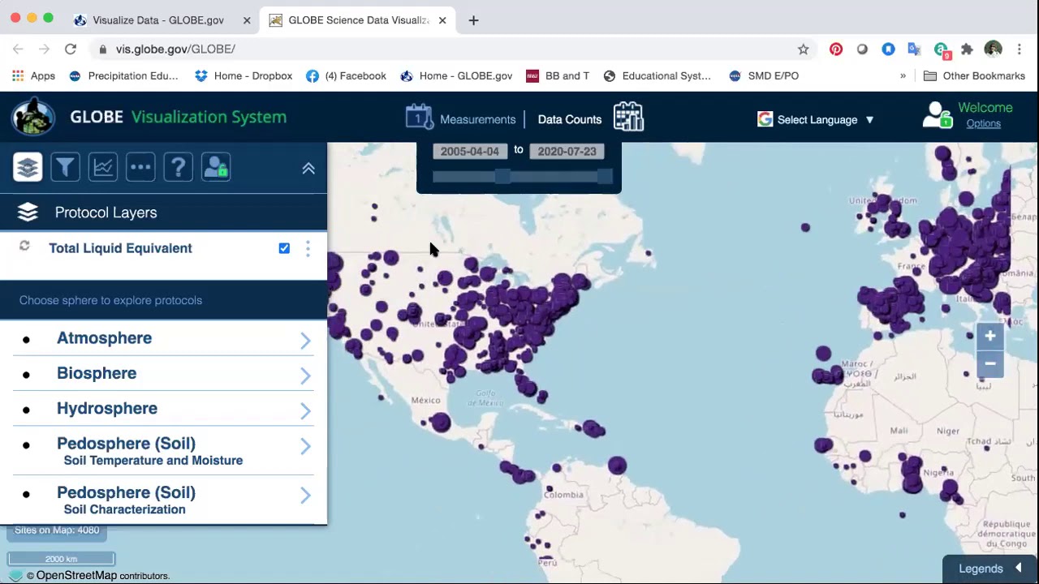Viewport: 1039px width, 584px height.
Task: Switch to the Measurements tab
Action: coord(477,119)
